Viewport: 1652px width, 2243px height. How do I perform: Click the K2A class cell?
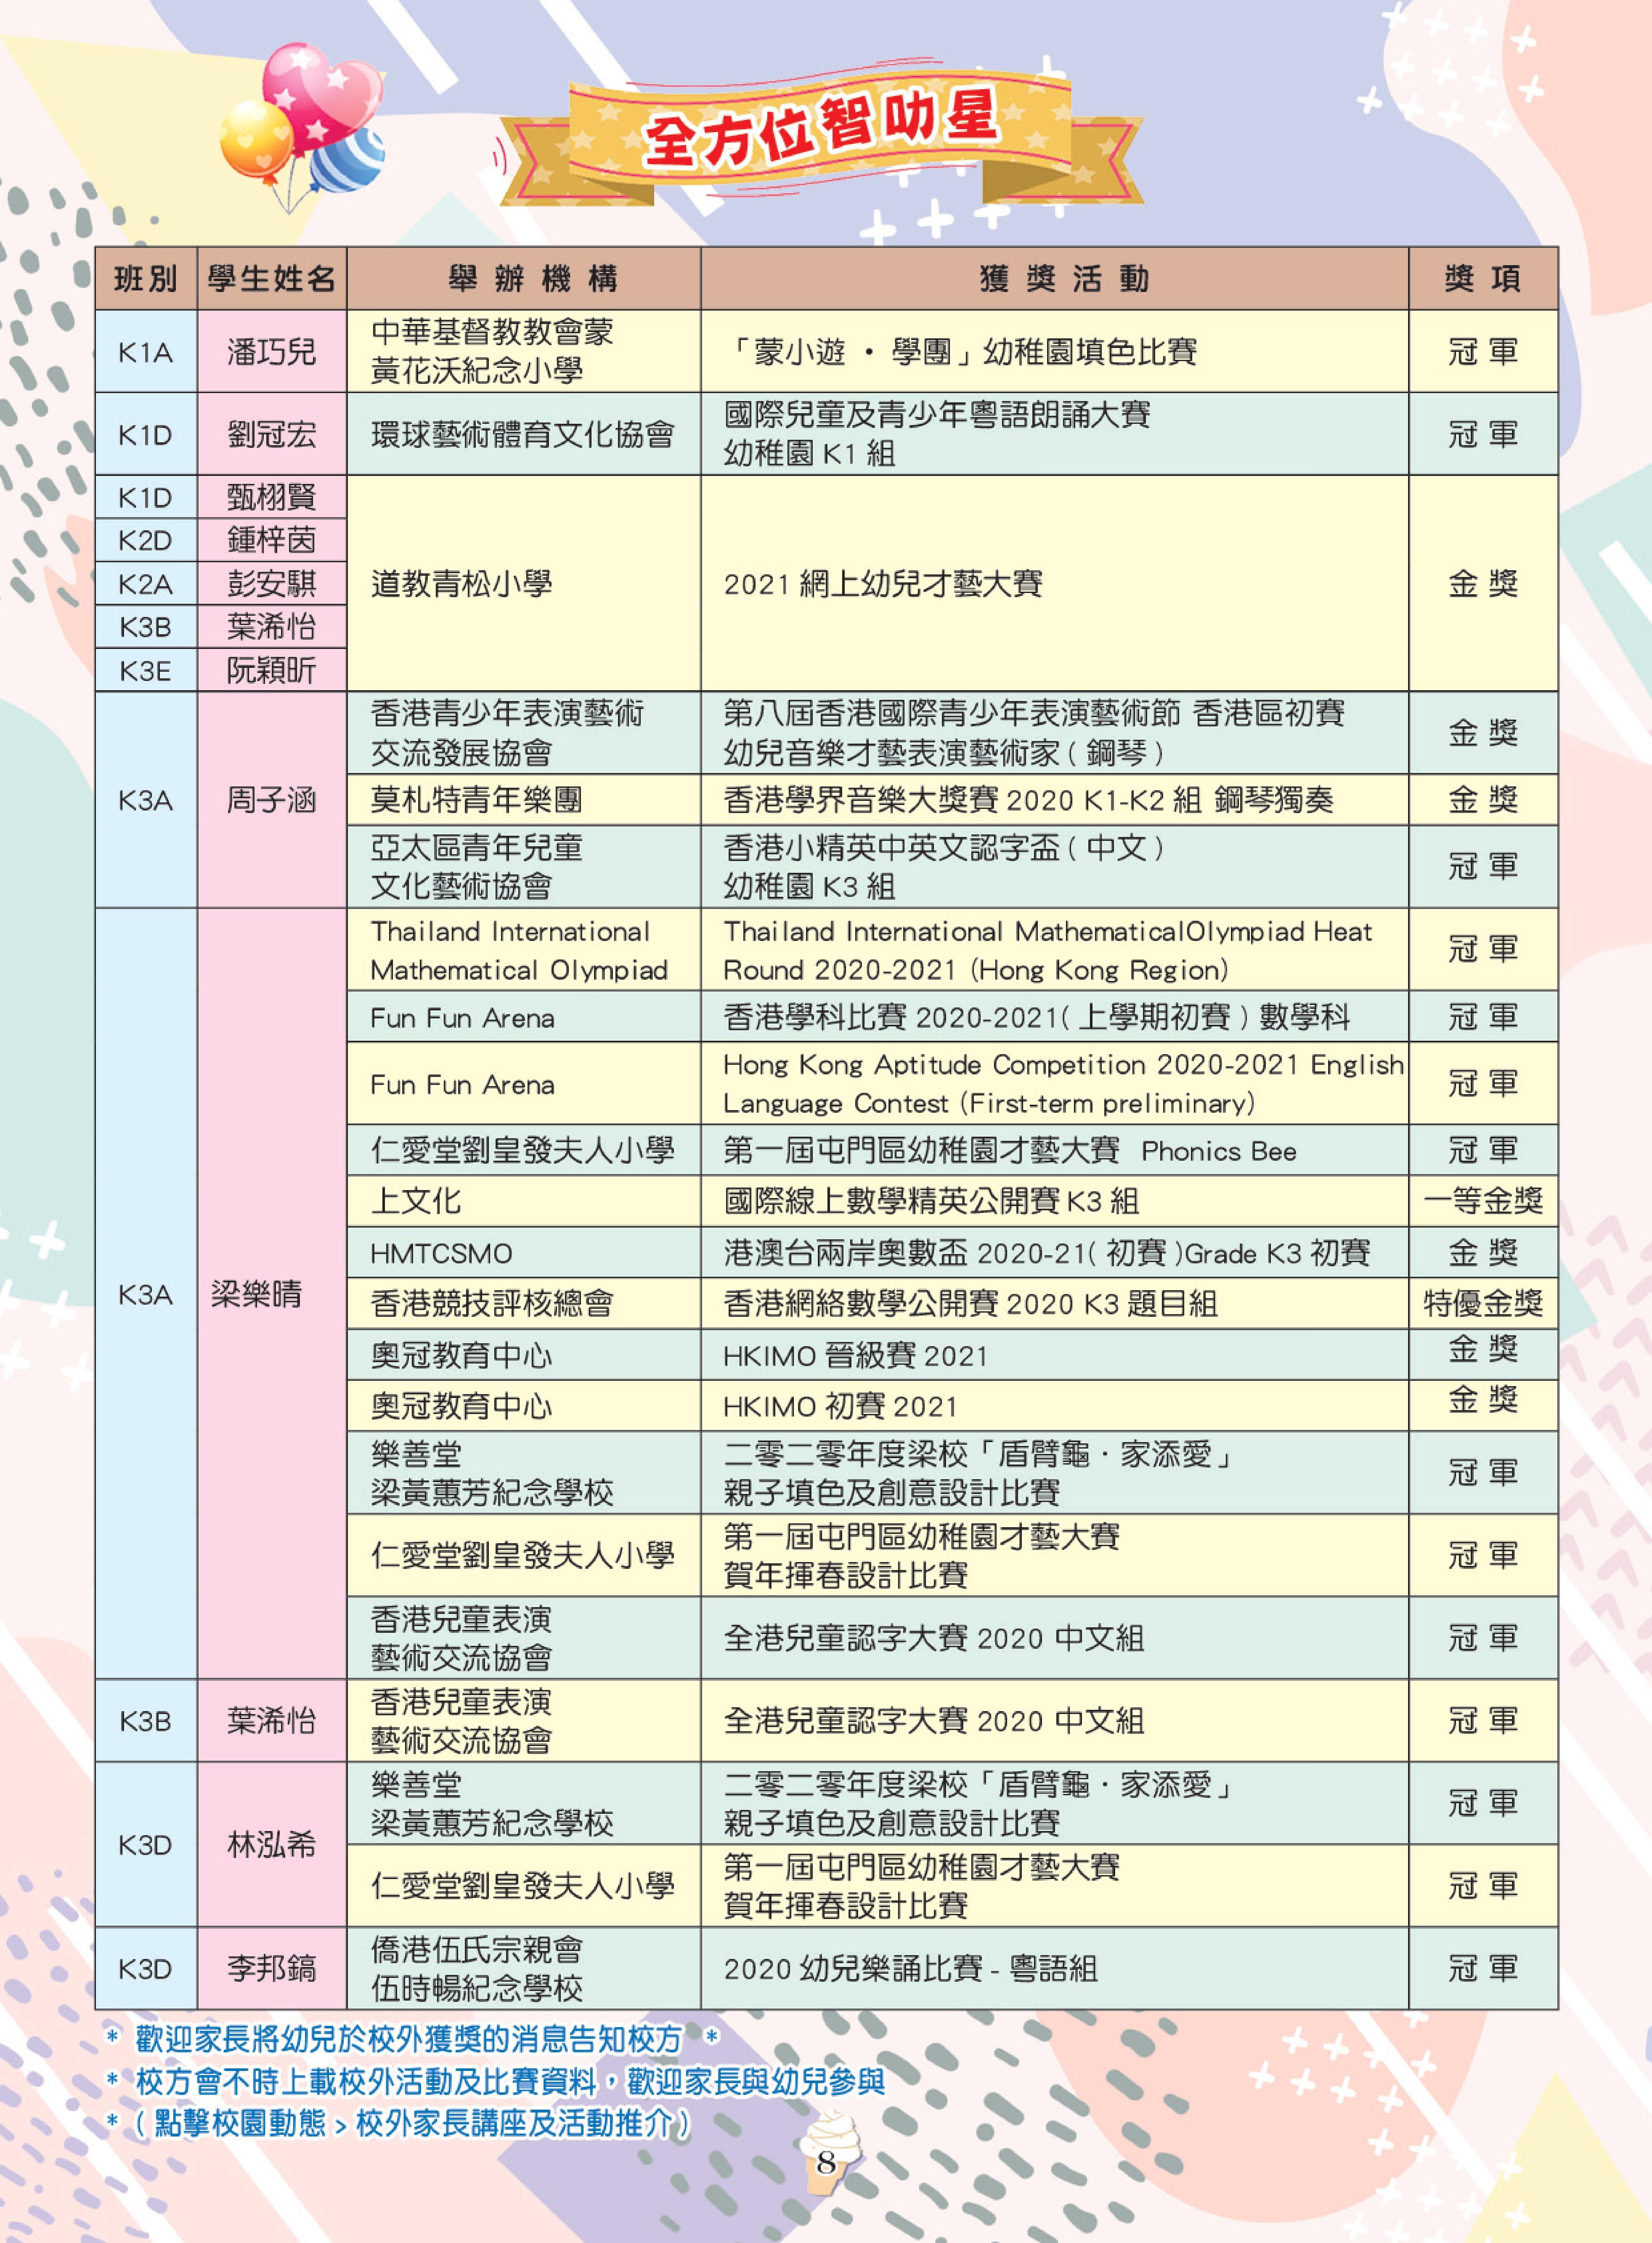pos(146,583)
